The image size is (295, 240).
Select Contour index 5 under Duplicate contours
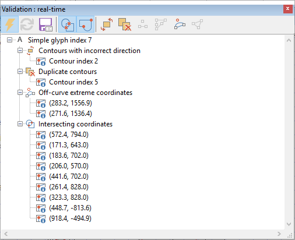[73, 82]
